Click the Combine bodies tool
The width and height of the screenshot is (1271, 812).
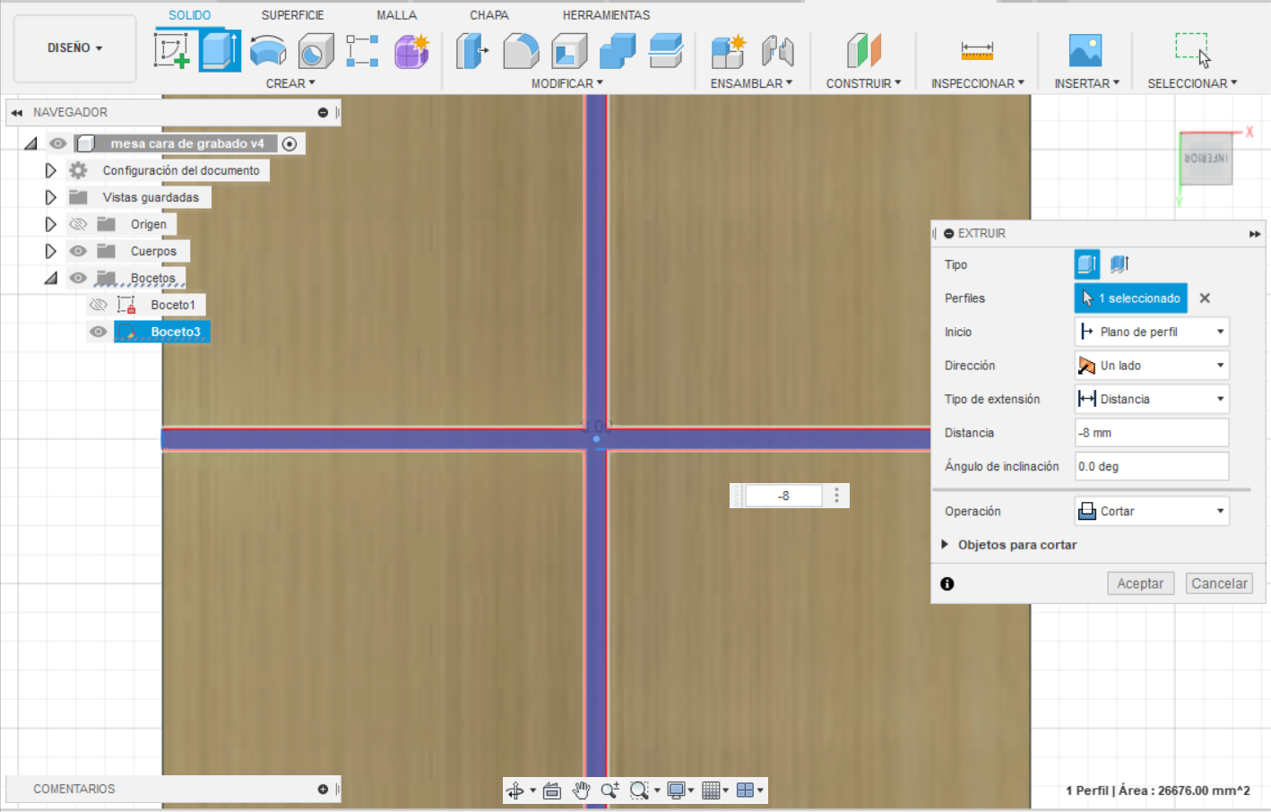coord(618,51)
